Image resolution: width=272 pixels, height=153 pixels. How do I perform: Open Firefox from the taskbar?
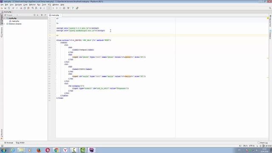(x=39, y=150)
